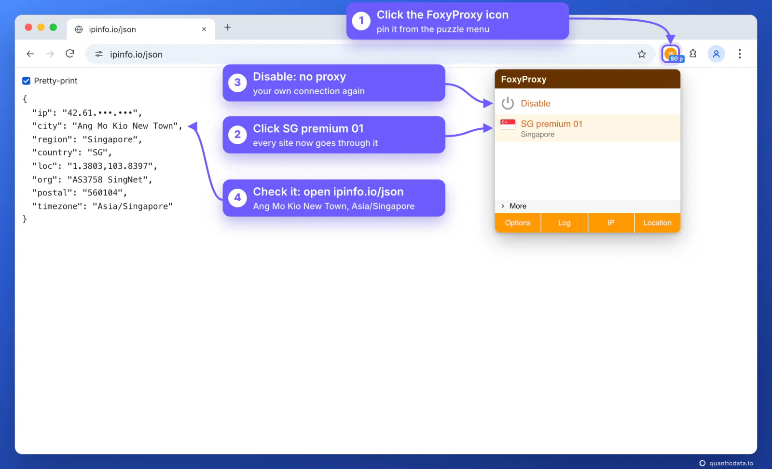Click the FoxyProxy extension icon
The width and height of the screenshot is (772, 469).
pyautogui.click(x=671, y=54)
